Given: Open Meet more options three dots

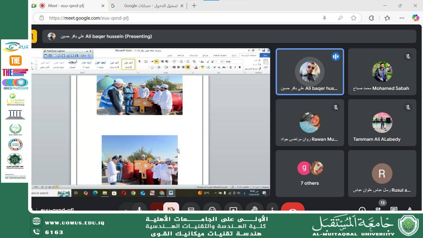Looking at the screenshot, I should (x=272, y=209).
